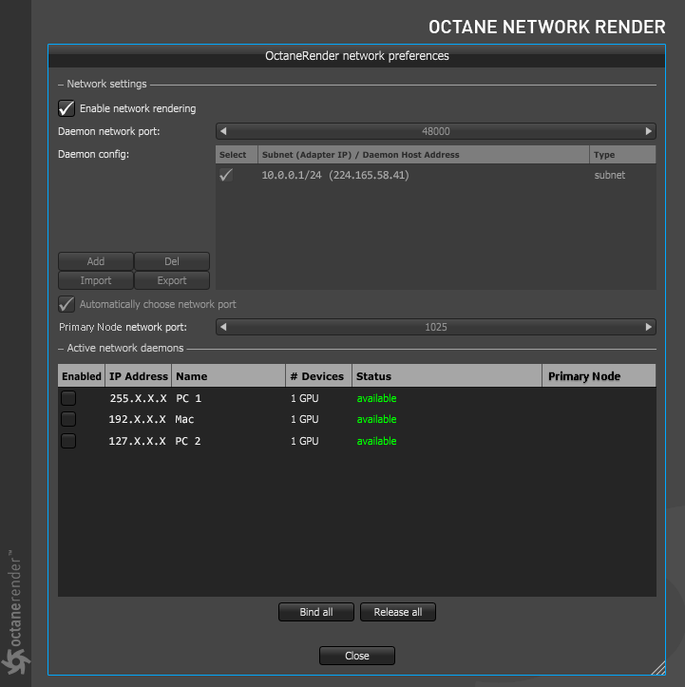
Task: Enable the Mac daemon checkbox
Action: (x=68, y=419)
